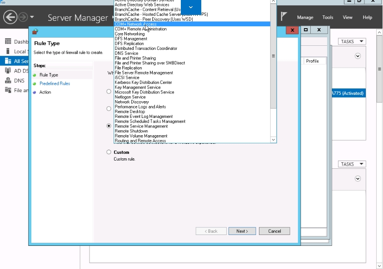Click the back navigation arrow in Server Manager
This screenshot has height=269, width=383.
click(10, 18)
